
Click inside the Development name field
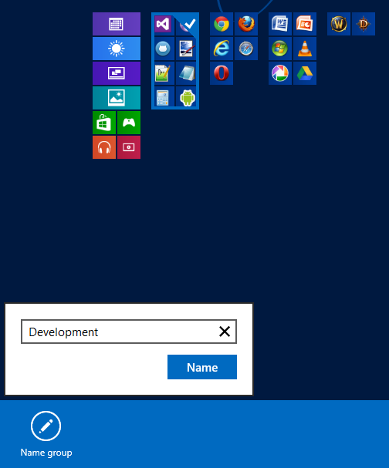(x=120, y=332)
